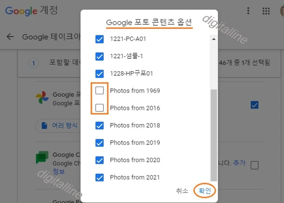Click the dialog scrollbar up arrow
Viewport: 284px width, 203px height.
coord(214,39)
